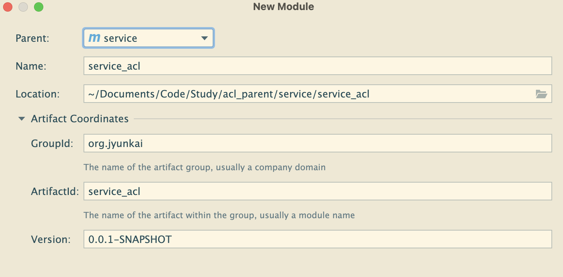Image resolution: width=563 pixels, height=277 pixels.
Task: Click the Artifact Coordinates section heading
Action: coord(80,119)
